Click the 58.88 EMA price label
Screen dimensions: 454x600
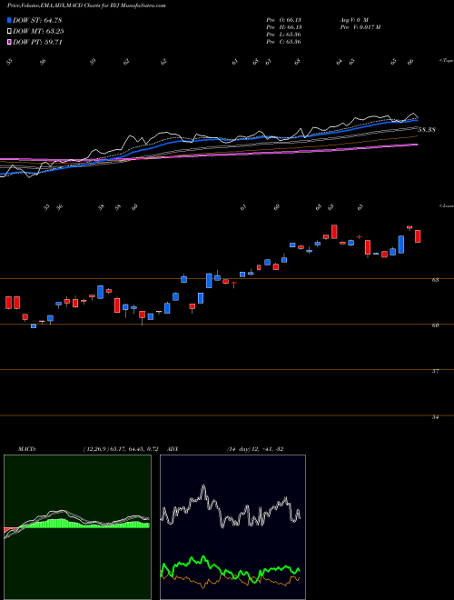pyautogui.click(x=427, y=130)
